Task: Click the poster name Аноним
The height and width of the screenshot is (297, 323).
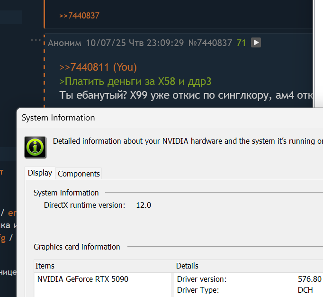Action: pos(65,43)
